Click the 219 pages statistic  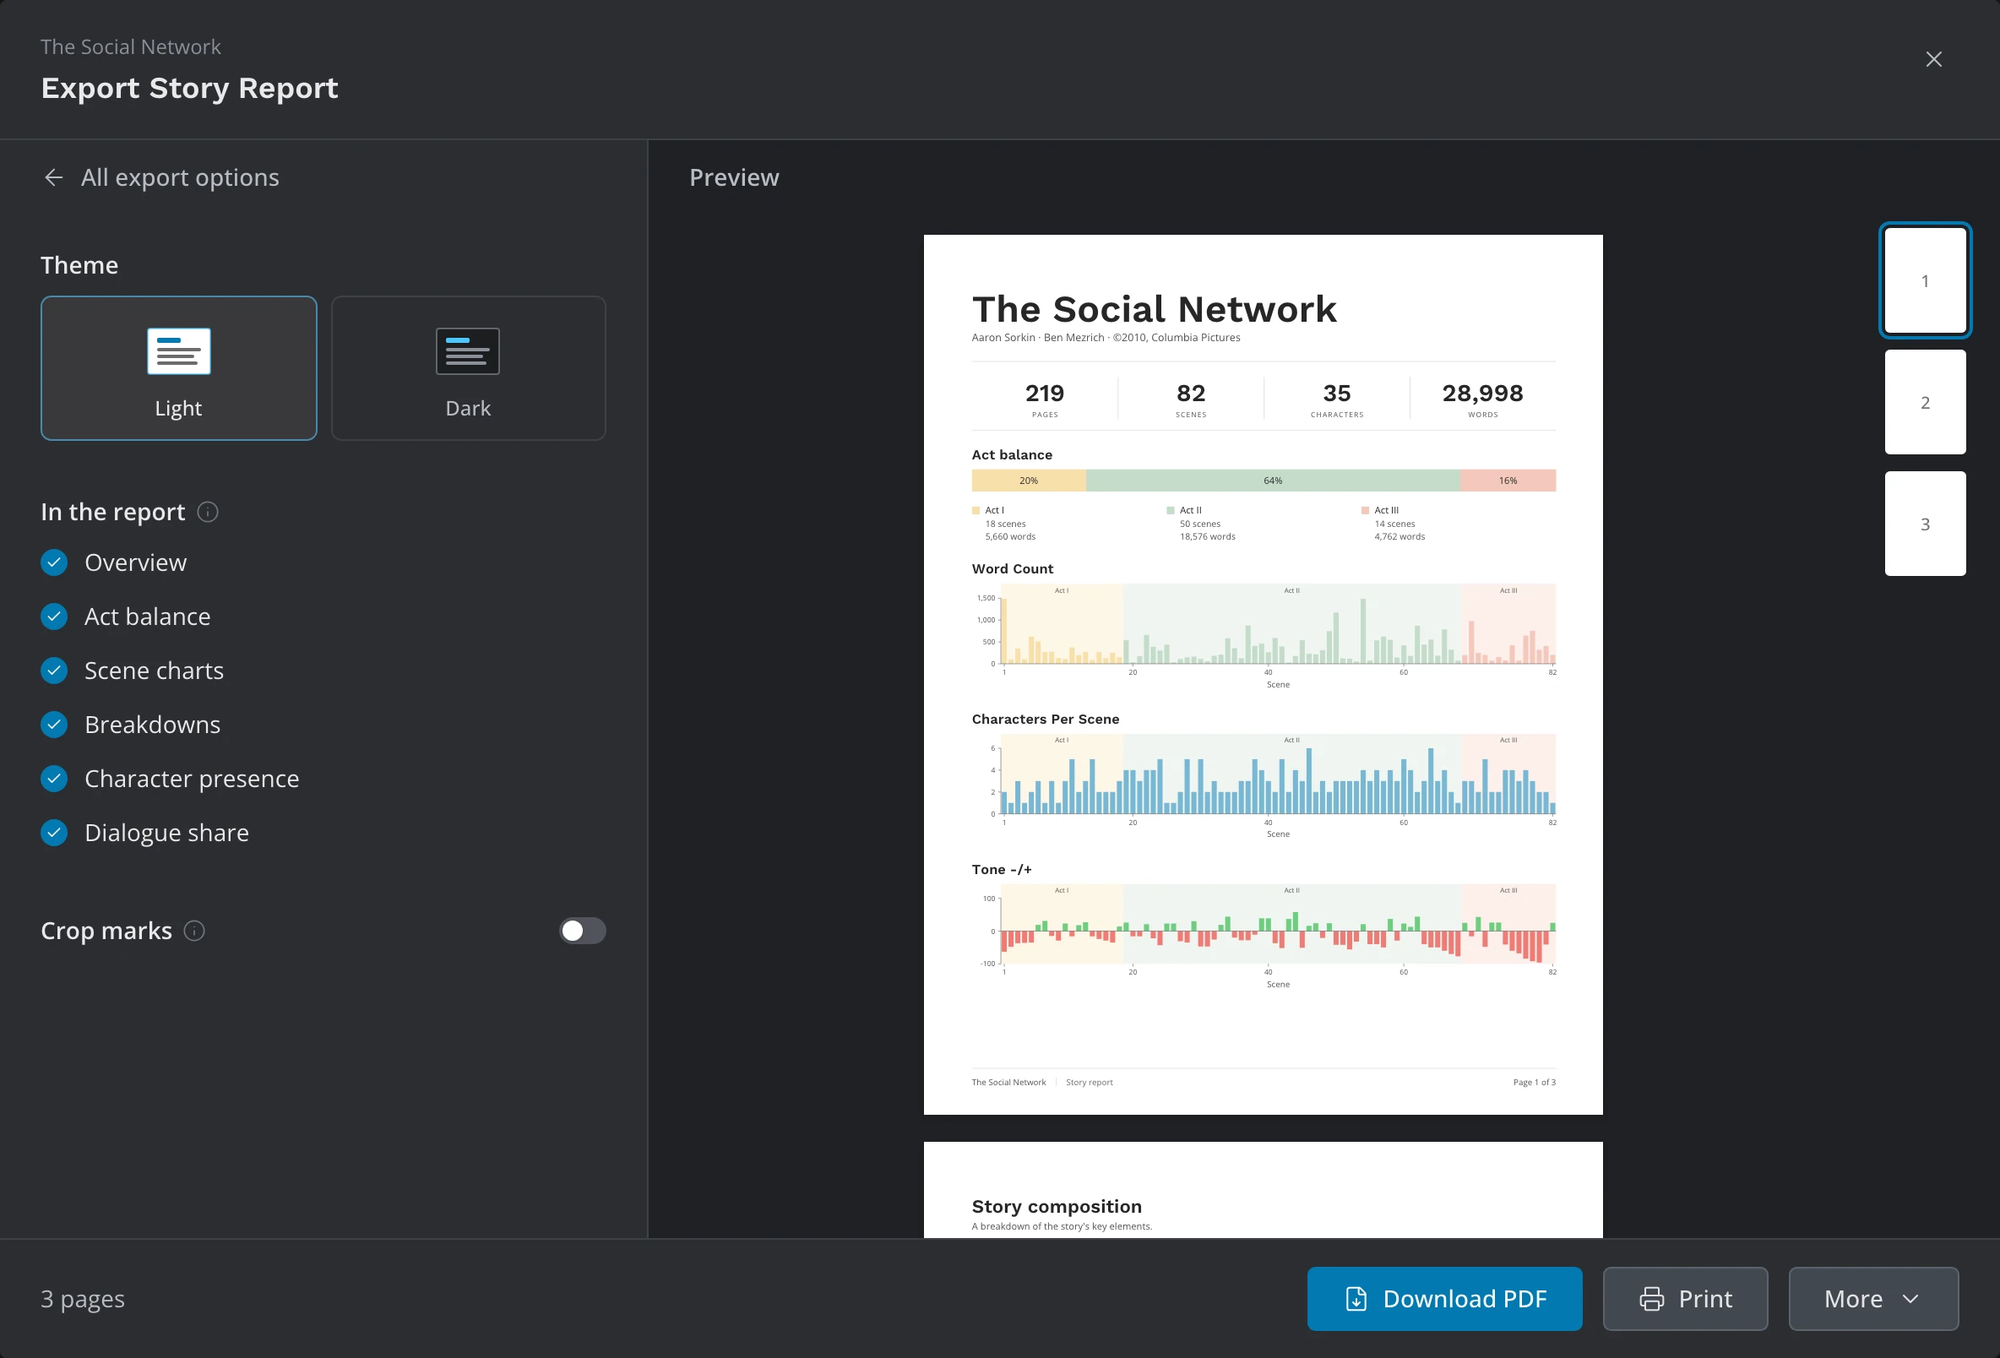[1045, 399]
